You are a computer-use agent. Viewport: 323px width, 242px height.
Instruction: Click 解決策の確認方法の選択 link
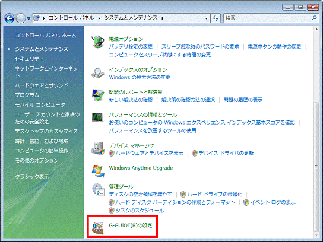[x=188, y=100]
